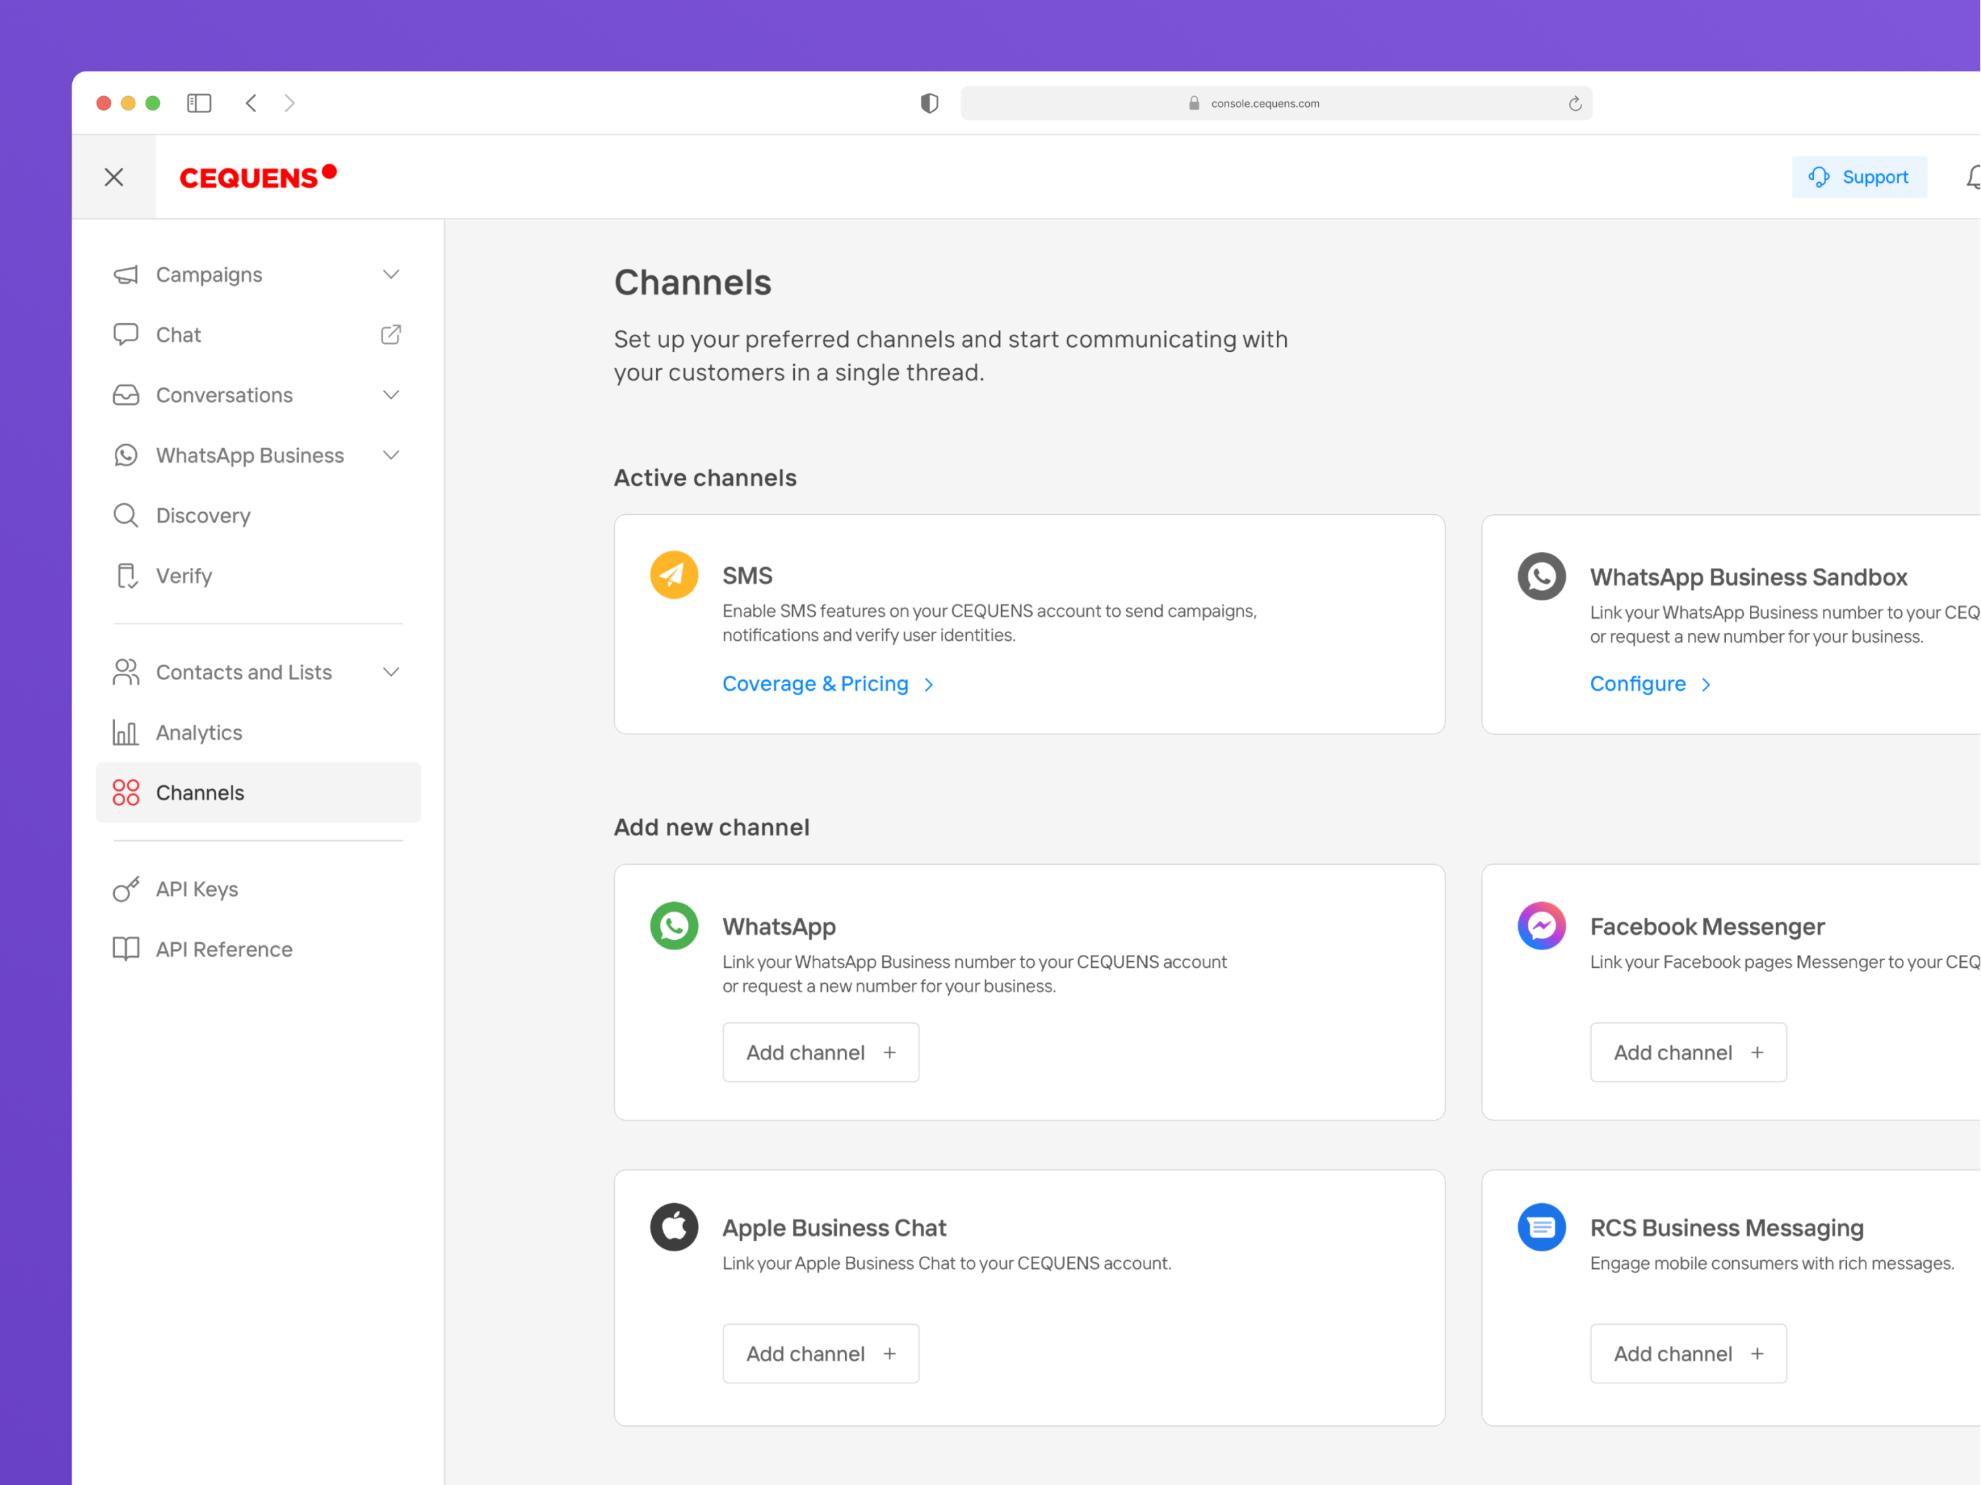Open Analytics in the sidebar

coord(258,733)
